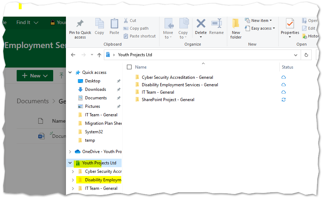Click the pin icon beside Downloads
Viewport: 323px width, 199px height.
pyautogui.click(x=119, y=89)
